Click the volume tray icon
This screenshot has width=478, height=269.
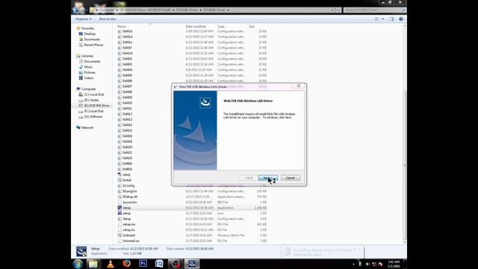pos(367,264)
